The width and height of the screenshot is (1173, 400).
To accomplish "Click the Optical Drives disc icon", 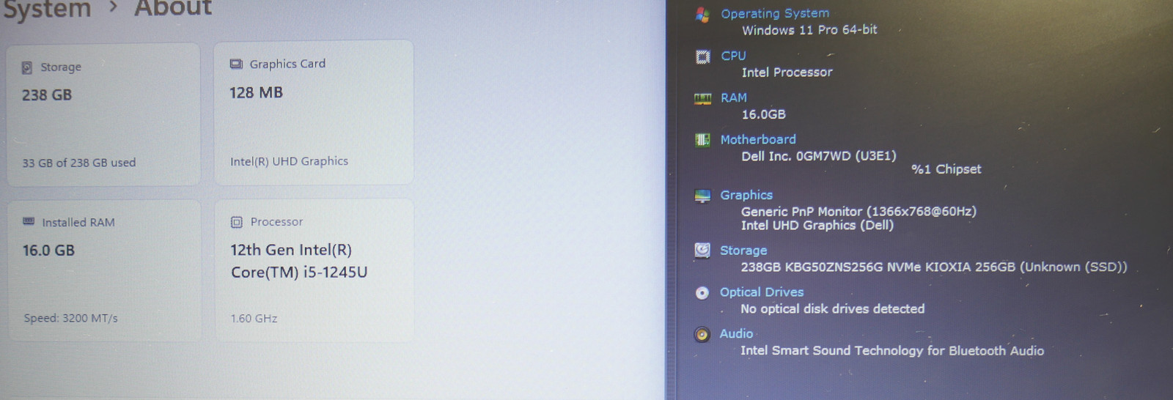I will coord(702,293).
